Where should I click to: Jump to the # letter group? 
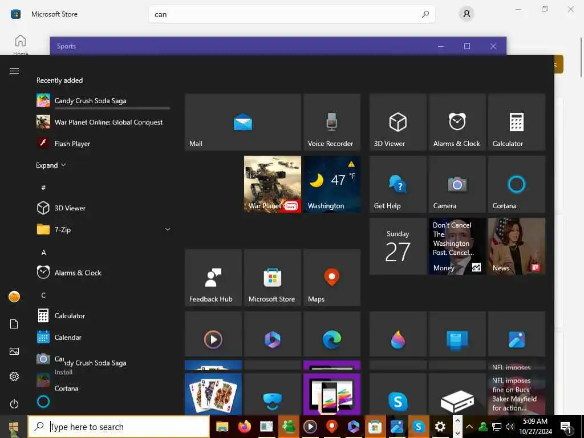43,187
